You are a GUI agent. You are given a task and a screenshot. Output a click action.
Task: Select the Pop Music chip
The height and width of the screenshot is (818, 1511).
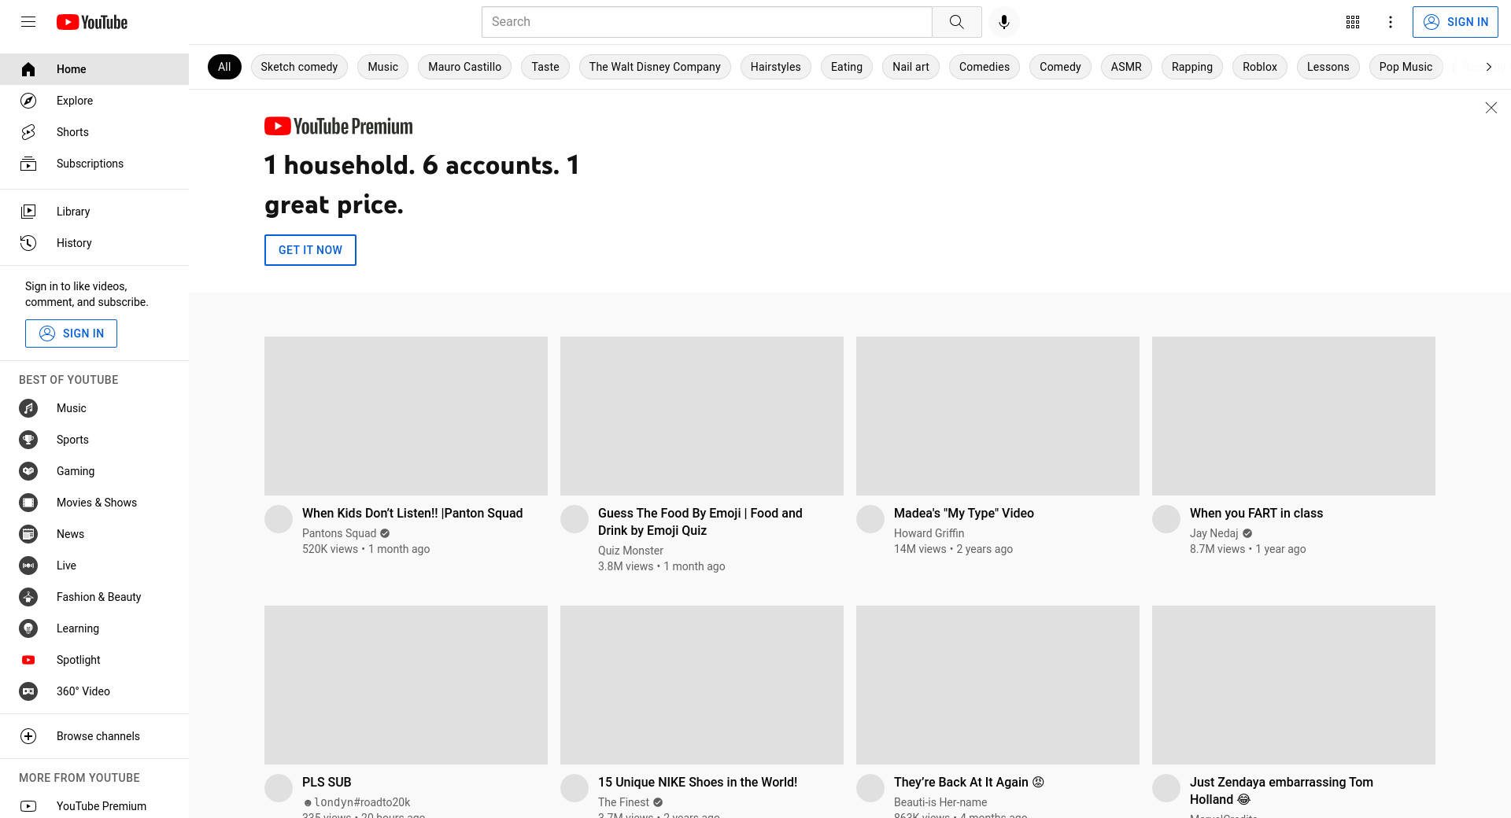point(1406,67)
